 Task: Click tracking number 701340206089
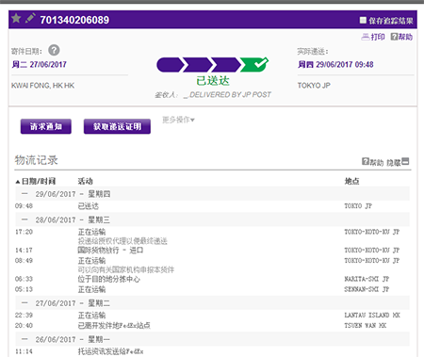click(x=74, y=20)
